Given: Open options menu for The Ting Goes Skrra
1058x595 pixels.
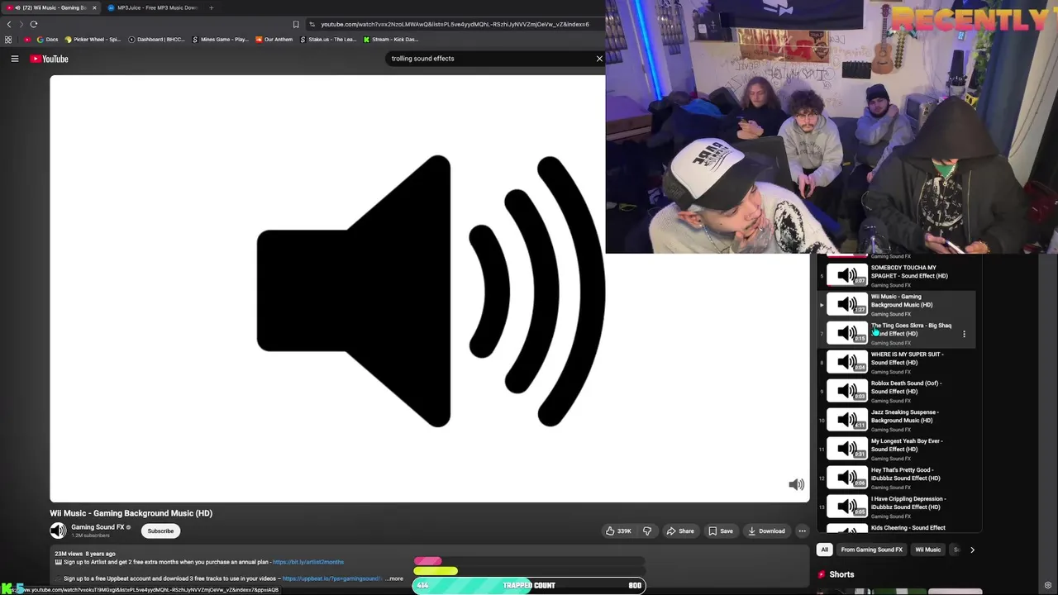Looking at the screenshot, I should tap(964, 334).
